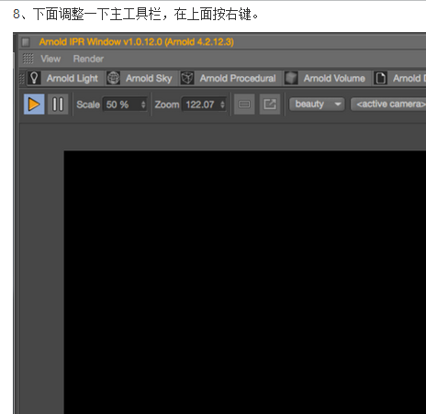Click the Arnold Sky globe icon
Viewport: 426px width, 414px height.
click(113, 78)
